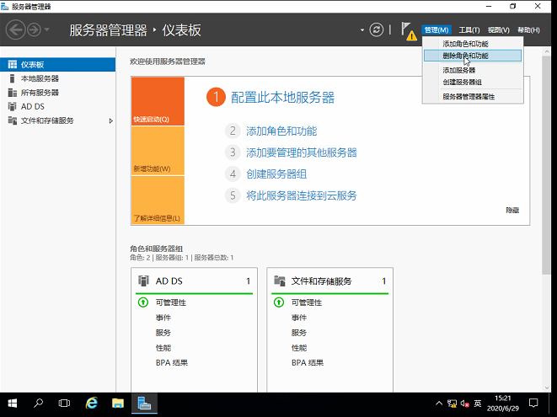Click the AD DS sidebar icon
Viewport: 557px width, 417px height.
pos(13,106)
